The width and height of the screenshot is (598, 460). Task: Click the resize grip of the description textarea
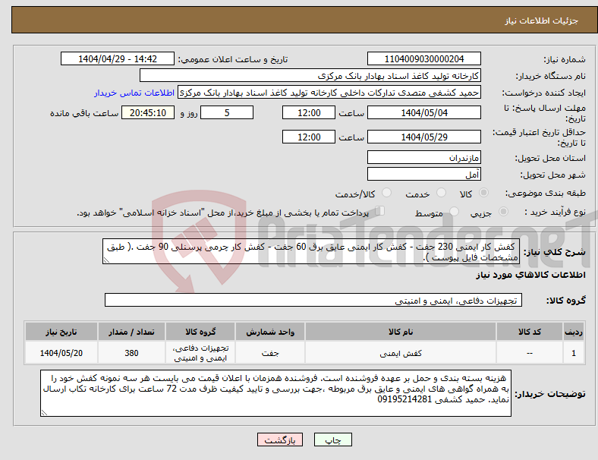pos(106,260)
